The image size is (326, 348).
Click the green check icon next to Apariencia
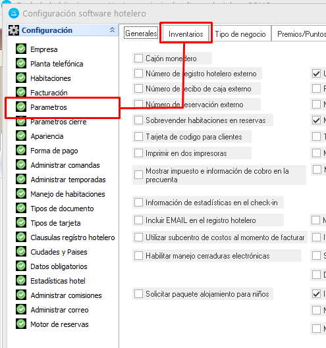click(x=21, y=136)
